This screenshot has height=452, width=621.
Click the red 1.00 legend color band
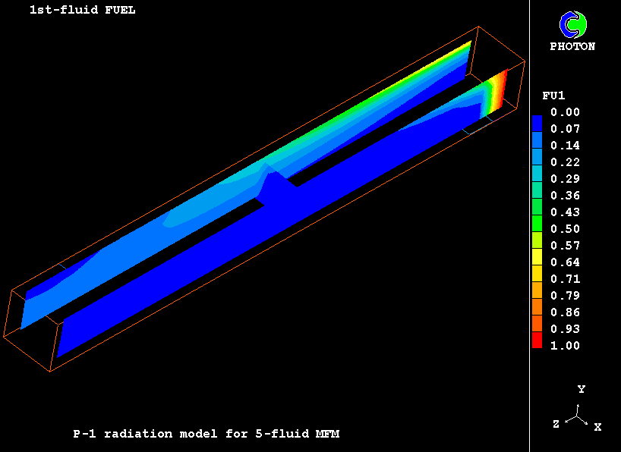point(537,344)
